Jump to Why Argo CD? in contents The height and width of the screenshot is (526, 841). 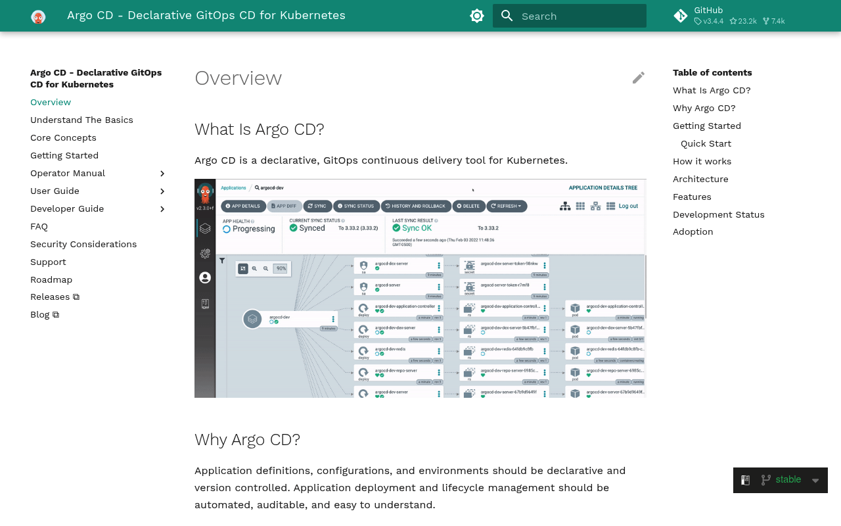[x=704, y=108]
